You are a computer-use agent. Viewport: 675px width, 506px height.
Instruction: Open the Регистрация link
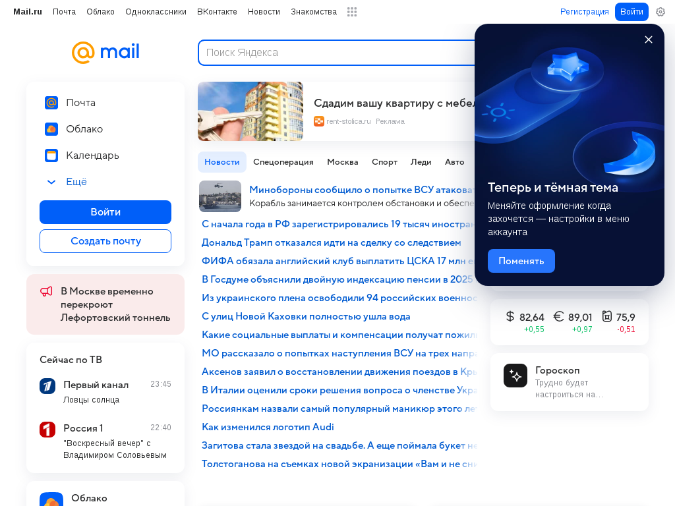[584, 12]
